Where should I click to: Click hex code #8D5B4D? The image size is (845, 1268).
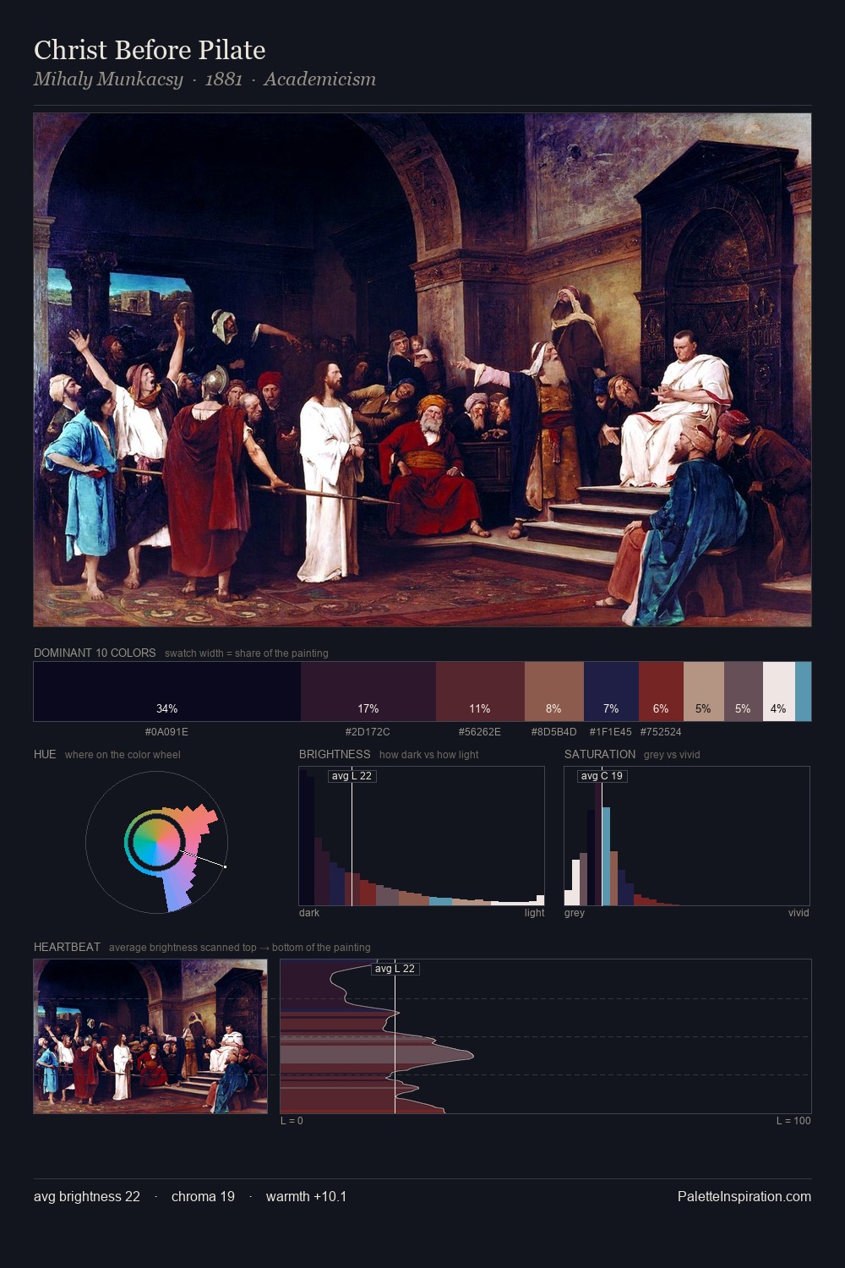[553, 732]
